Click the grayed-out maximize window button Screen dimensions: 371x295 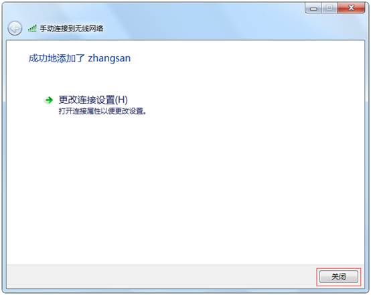[x=329, y=8]
